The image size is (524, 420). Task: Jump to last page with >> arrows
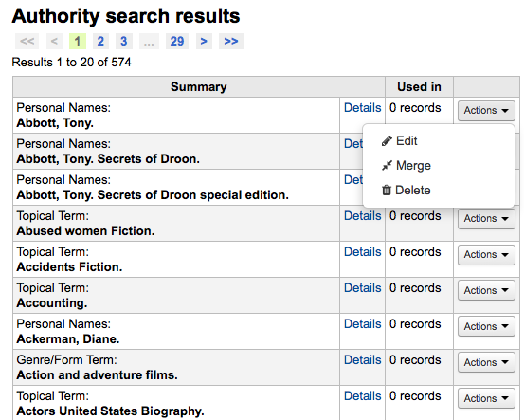click(x=231, y=41)
